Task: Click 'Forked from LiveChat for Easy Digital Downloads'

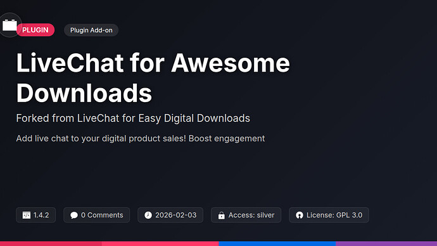Action: pos(133,119)
